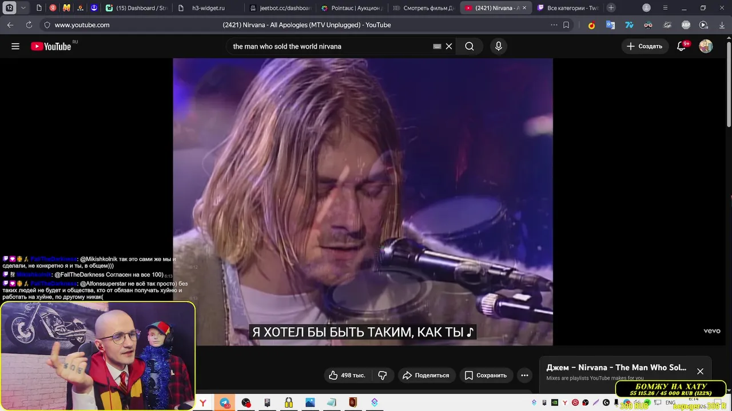Close the Джем – Nirvana mix panel
The width and height of the screenshot is (732, 411).
[x=700, y=371]
